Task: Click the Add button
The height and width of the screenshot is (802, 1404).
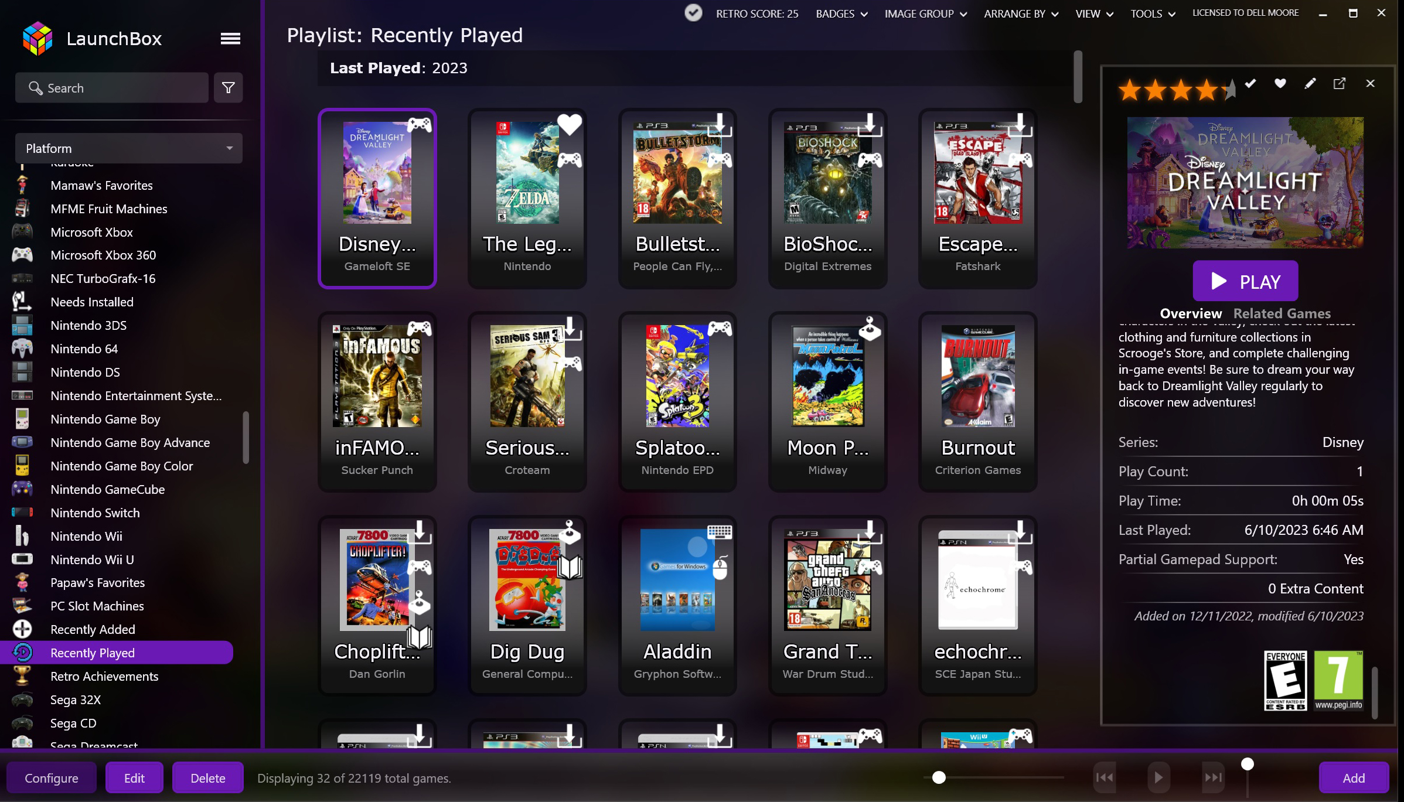Action: pyautogui.click(x=1354, y=777)
